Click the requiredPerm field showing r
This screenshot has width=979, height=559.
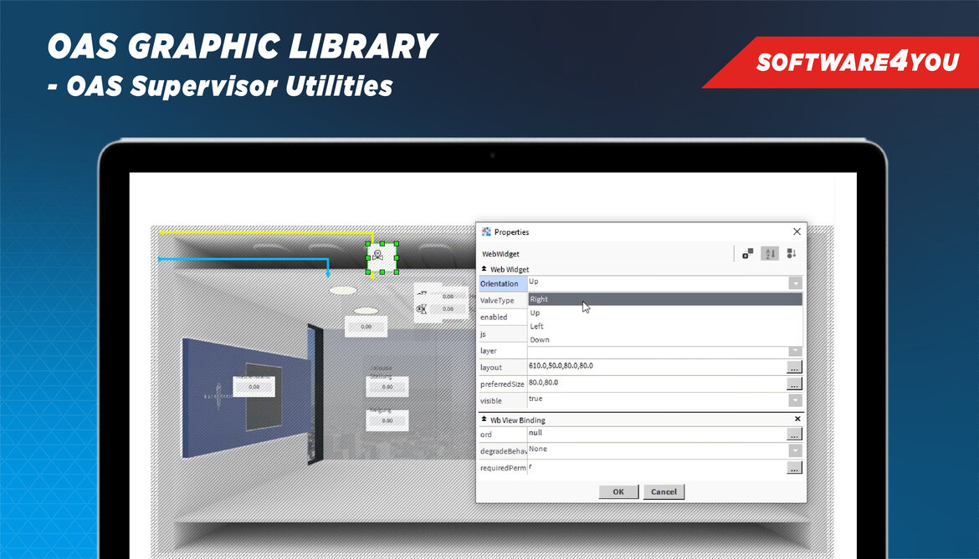657,467
